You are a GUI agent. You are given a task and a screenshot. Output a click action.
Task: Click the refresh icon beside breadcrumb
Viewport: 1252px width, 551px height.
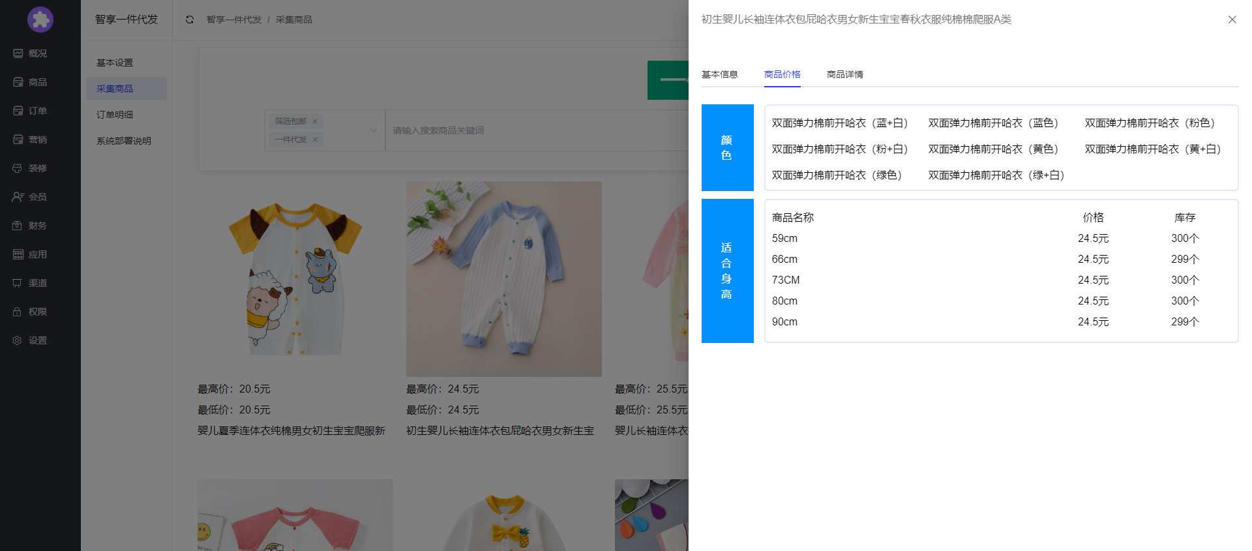coord(190,20)
